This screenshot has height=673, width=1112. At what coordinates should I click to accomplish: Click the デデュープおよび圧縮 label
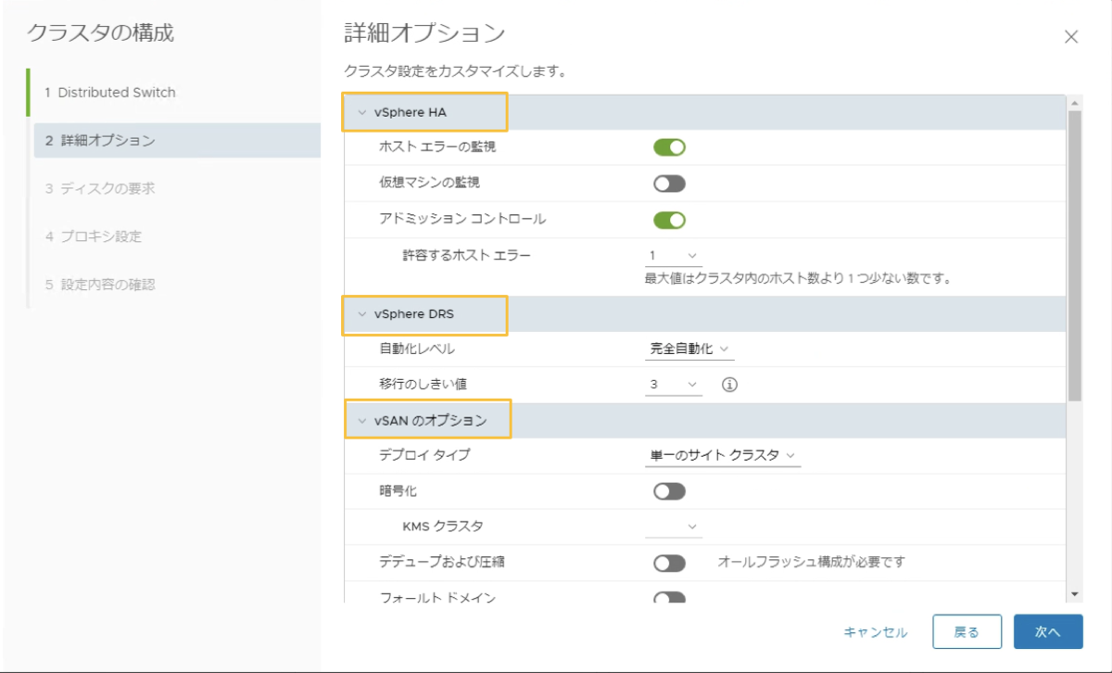[x=441, y=562]
